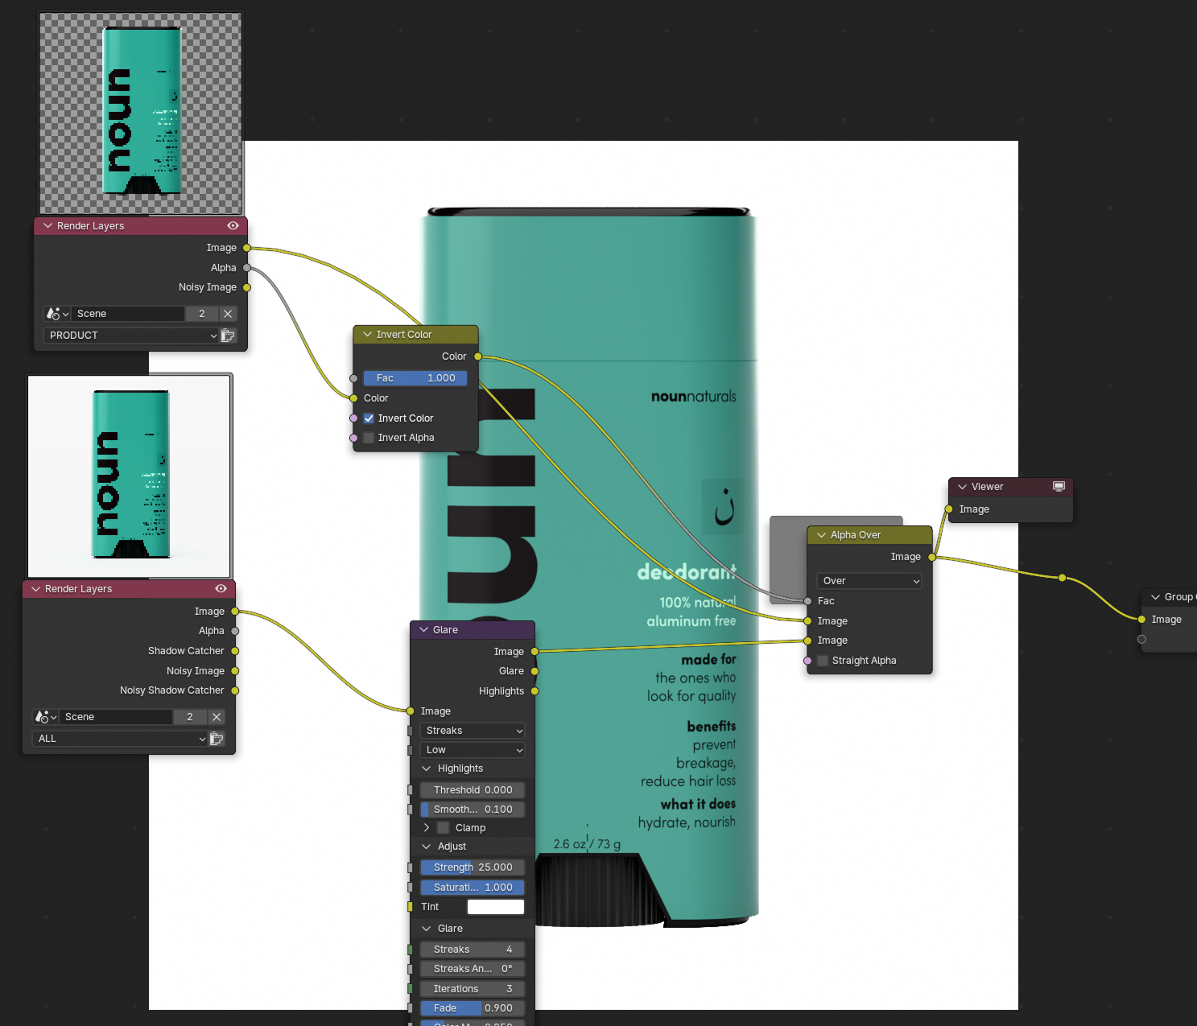The width and height of the screenshot is (1197, 1026).
Task: Click the Streaks count field showing 4
Action: (x=473, y=950)
